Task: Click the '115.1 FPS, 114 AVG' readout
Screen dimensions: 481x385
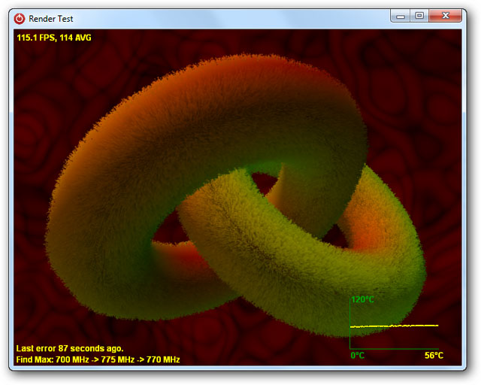Action: point(54,38)
